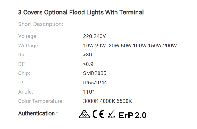Click the RoHS checkmark icon

(x=111, y=114)
